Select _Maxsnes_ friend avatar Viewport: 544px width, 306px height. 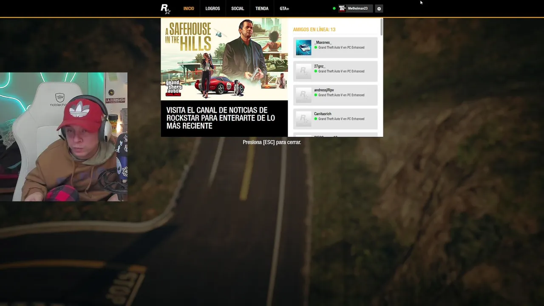point(303,48)
